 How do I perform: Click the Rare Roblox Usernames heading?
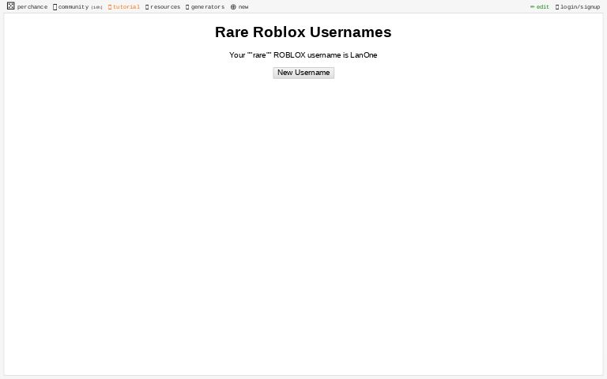point(303,32)
